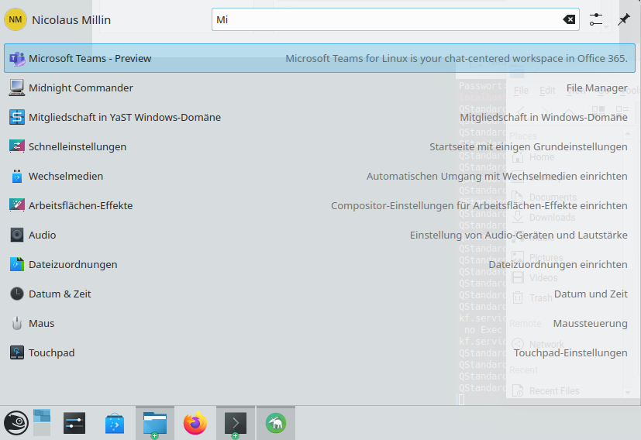Click the 'Touchpad-Einstellungen' description

[570, 352]
